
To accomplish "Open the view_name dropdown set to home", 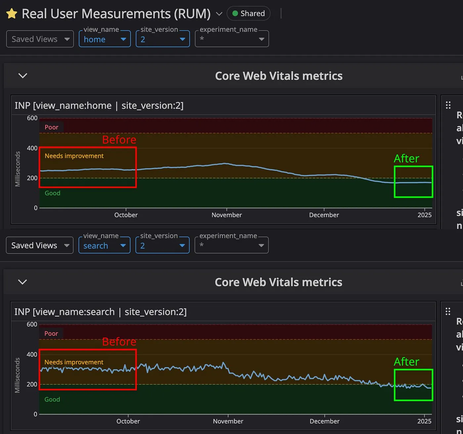I will pos(105,39).
